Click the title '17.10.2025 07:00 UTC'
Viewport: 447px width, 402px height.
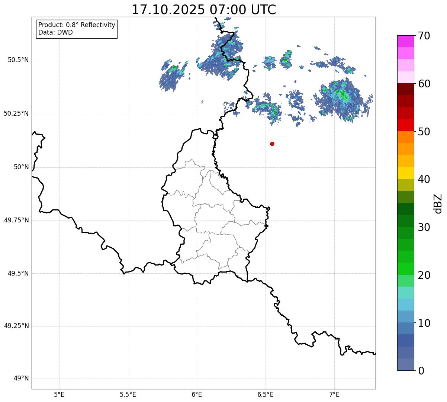click(204, 10)
